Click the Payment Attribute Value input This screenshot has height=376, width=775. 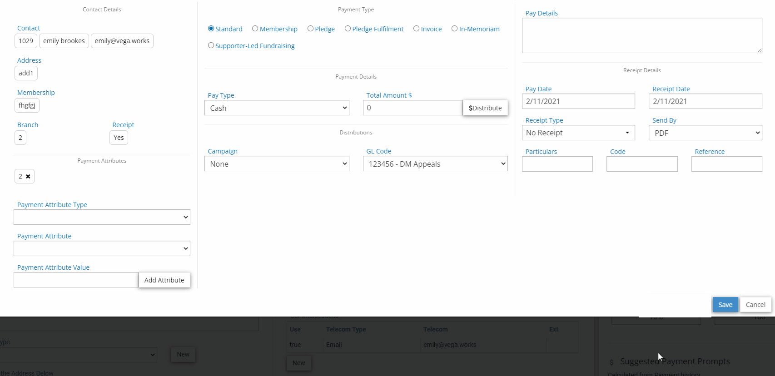76,280
